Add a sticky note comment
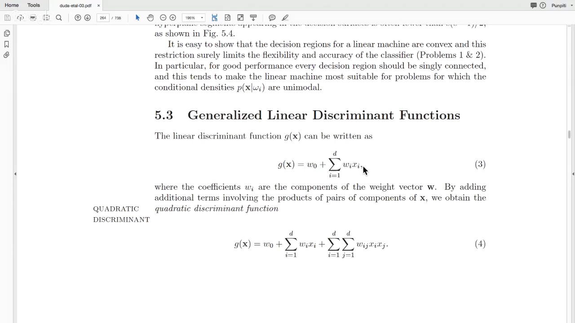The width and height of the screenshot is (575, 323). (x=272, y=18)
